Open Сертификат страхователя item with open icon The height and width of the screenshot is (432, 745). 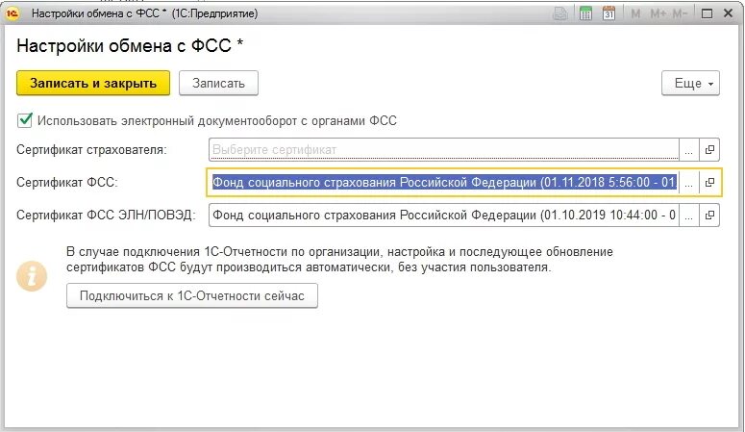click(709, 149)
